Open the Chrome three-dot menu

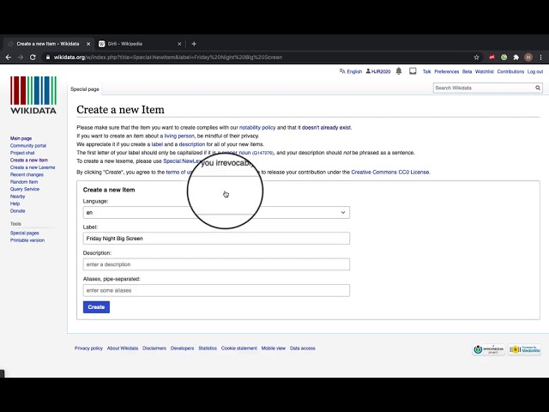click(x=541, y=58)
